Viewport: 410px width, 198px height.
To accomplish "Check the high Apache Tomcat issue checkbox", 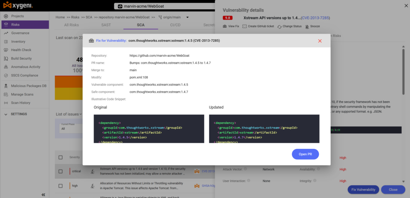I will [x=60, y=186].
